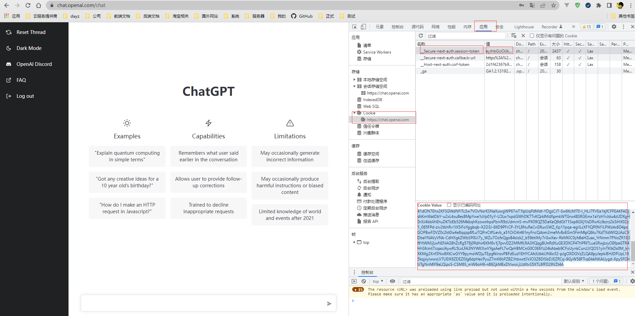Click the console live expression eye icon
The width and height of the screenshot is (635, 316).
pyautogui.click(x=393, y=281)
